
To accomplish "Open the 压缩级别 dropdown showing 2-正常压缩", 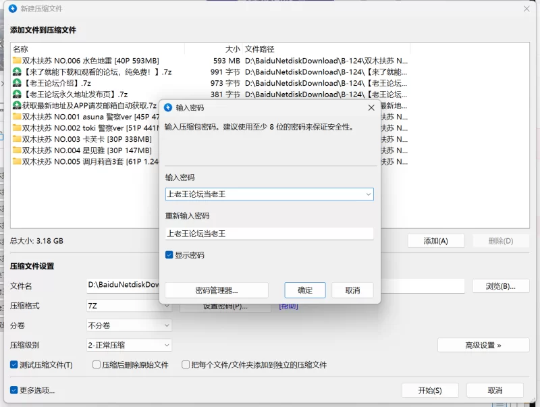I will 129,345.
